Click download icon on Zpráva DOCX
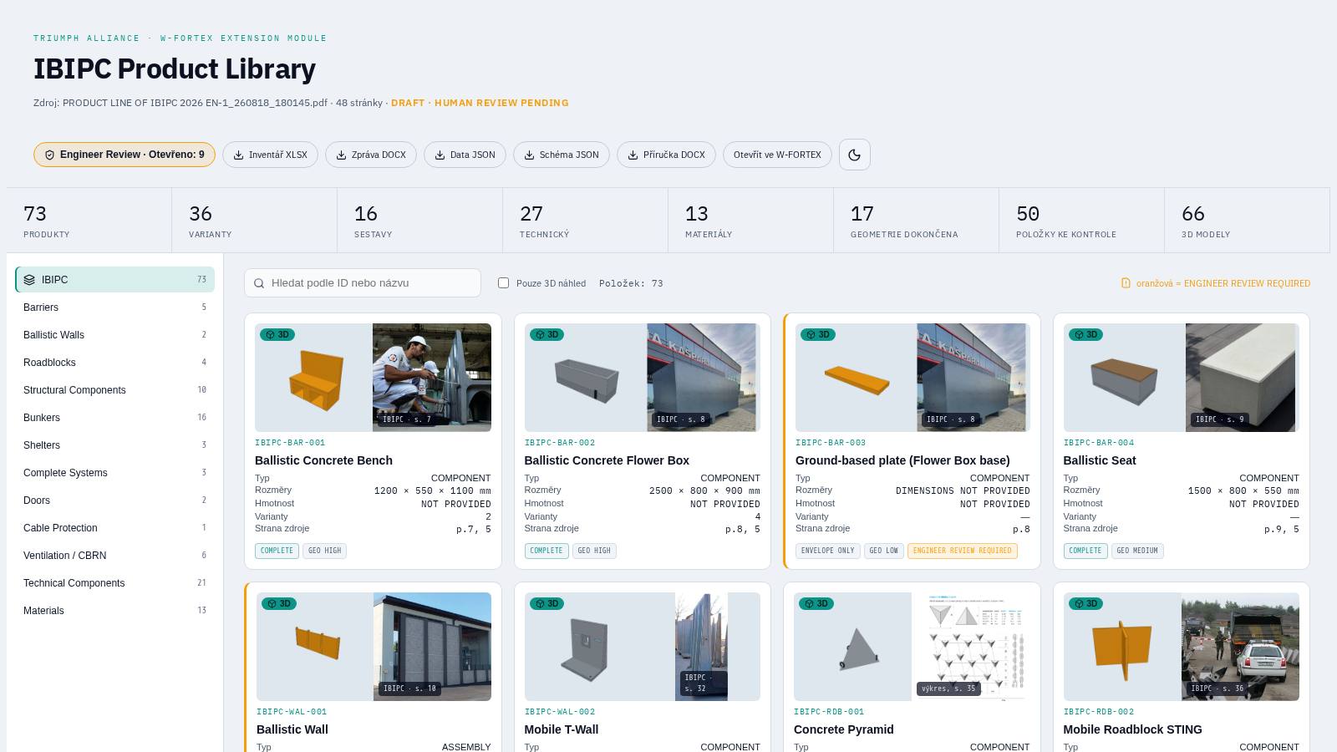The height and width of the screenshot is (752, 1337). point(341,155)
